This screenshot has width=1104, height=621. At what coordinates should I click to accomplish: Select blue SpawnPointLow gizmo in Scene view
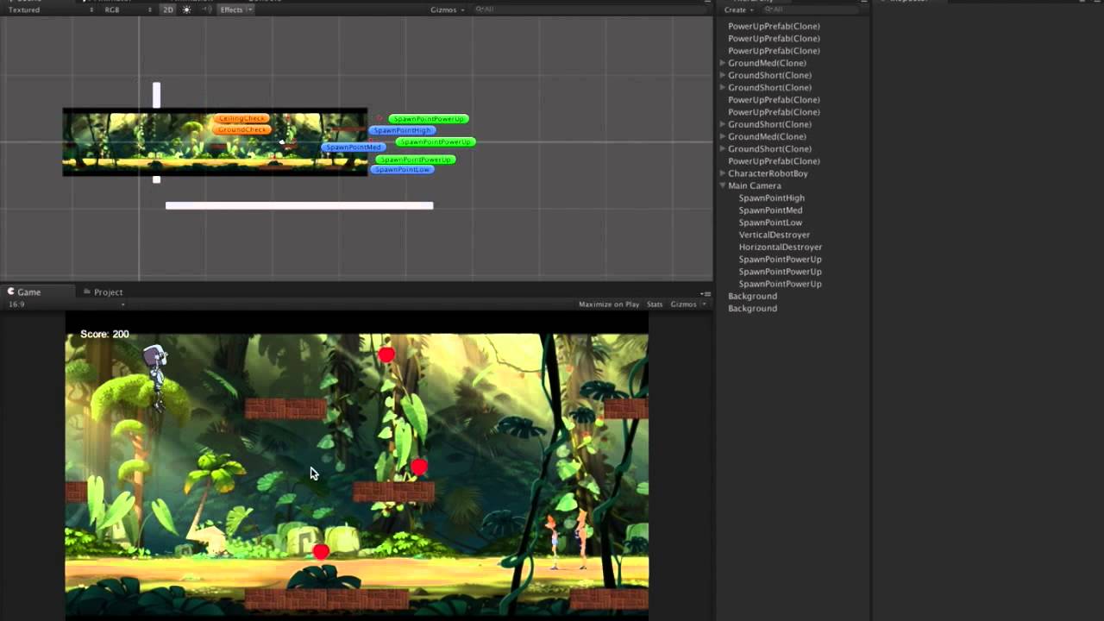pos(402,169)
